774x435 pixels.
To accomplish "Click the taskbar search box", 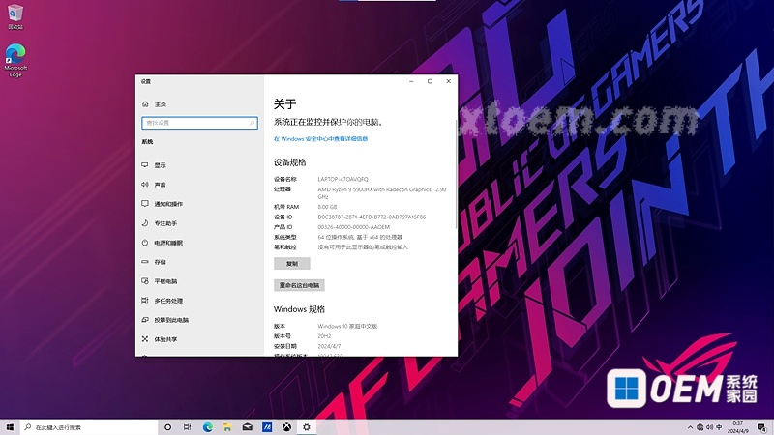I will (89, 427).
